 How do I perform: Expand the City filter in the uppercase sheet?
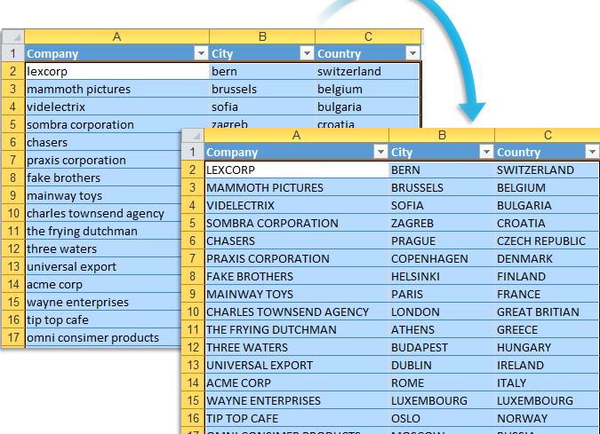pos(485,152)
